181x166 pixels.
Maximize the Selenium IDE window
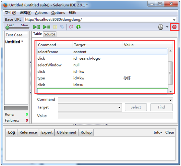coord(160,4)
